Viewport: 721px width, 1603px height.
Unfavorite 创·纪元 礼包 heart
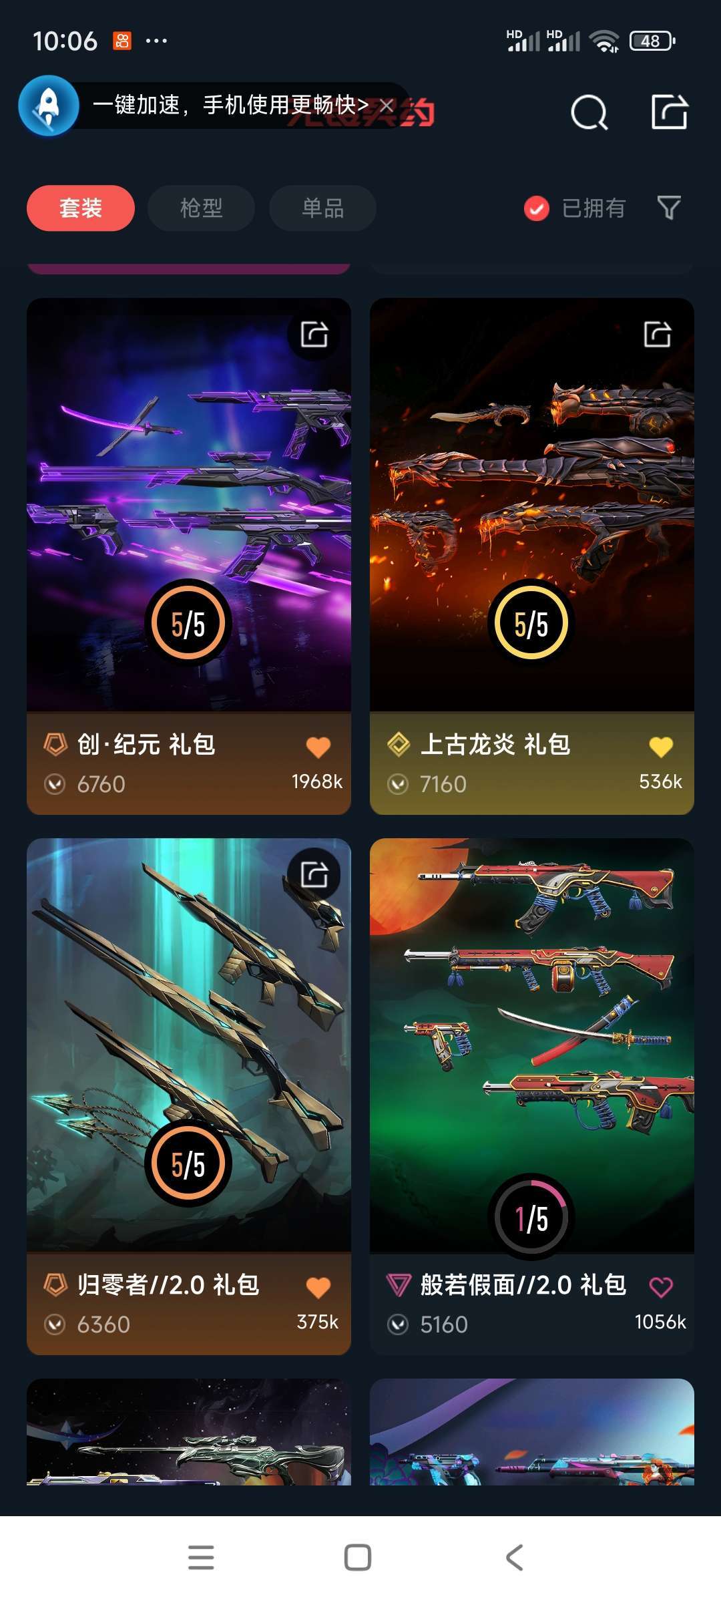318,747
